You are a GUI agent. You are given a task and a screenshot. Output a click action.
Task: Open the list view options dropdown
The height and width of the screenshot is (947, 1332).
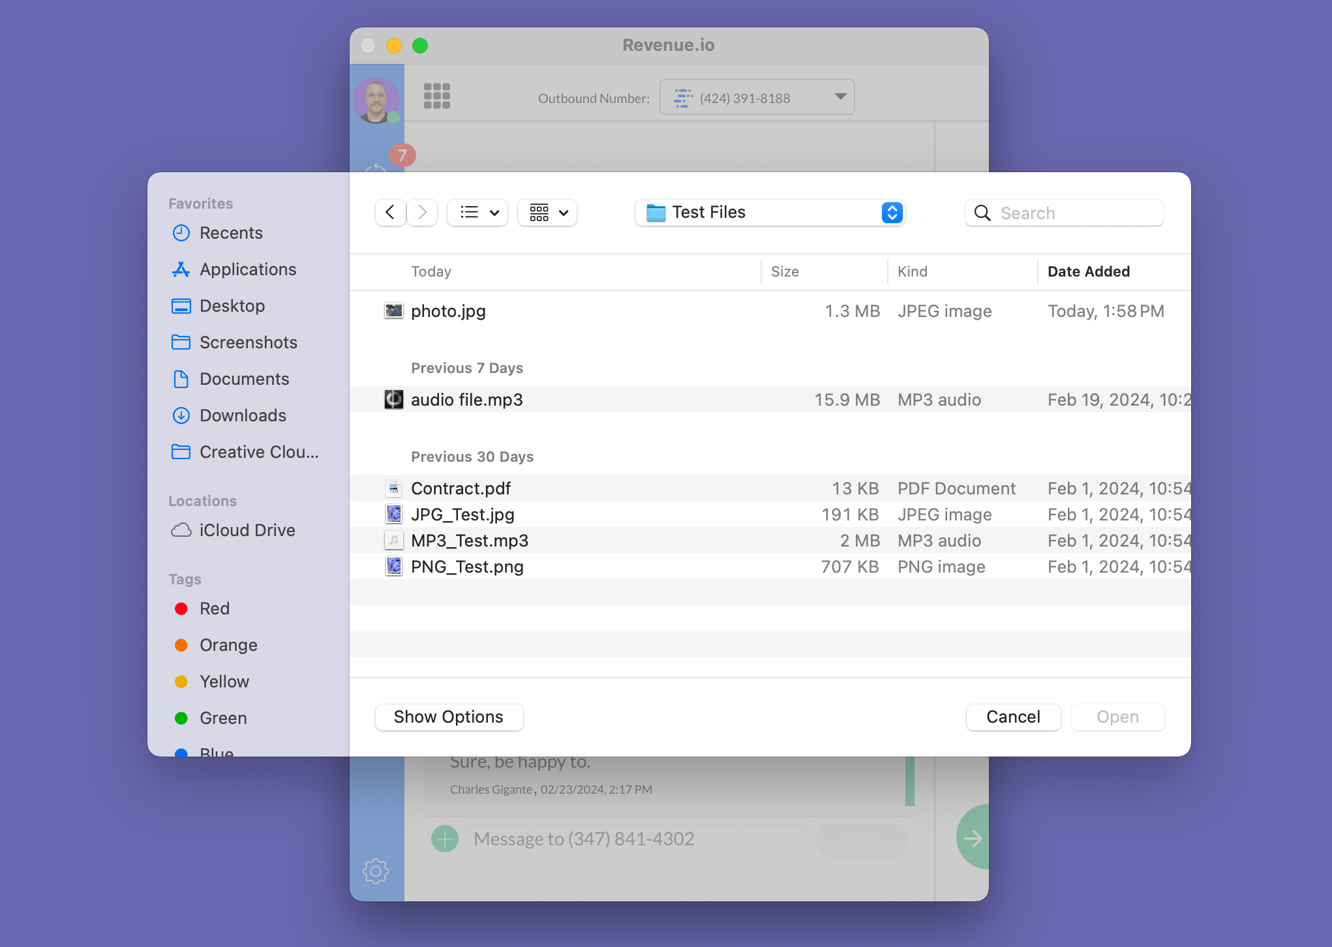[477, 213]
